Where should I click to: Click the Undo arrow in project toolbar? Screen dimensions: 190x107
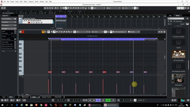2,8
